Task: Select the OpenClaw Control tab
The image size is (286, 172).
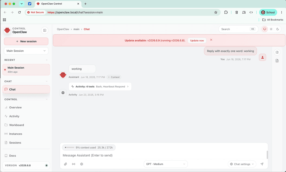Action: 58,4
